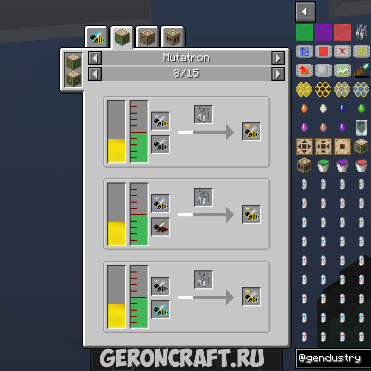Click the upper Mutatron catalyst block icon
The image size is (371, 371).
click(x=73, y=61)
